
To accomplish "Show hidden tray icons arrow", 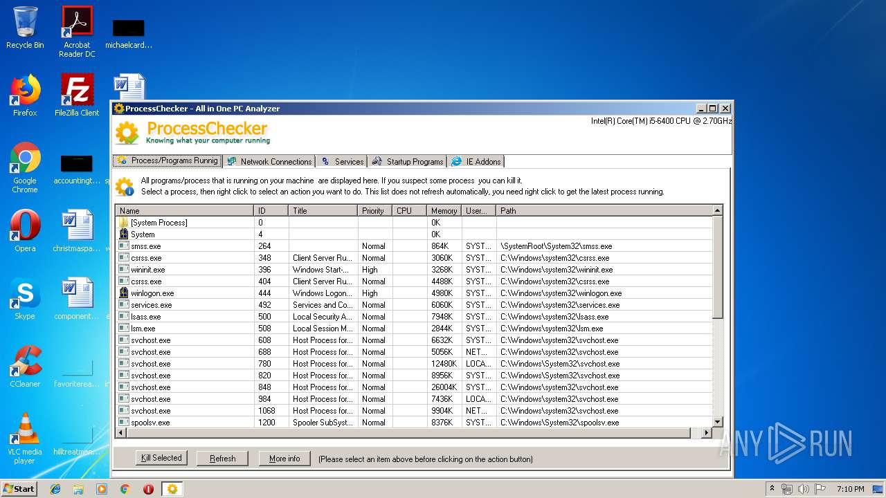I will click(x=772, y=489).
